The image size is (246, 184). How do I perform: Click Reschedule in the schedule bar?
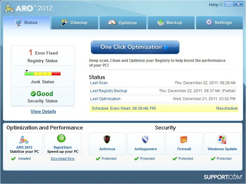point(227,108)
